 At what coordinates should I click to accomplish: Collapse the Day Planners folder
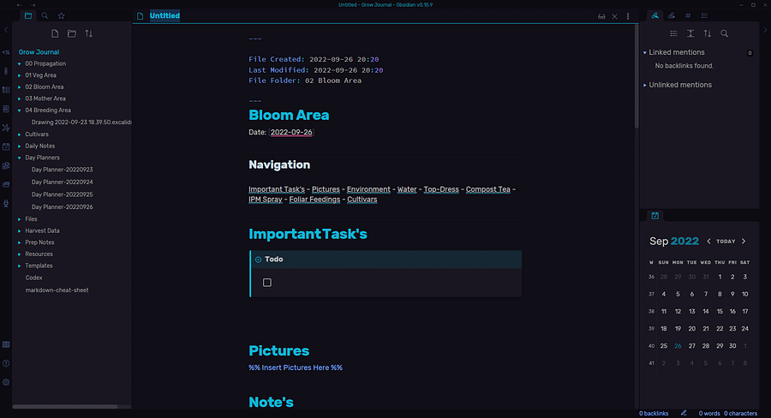pos(19,158)
